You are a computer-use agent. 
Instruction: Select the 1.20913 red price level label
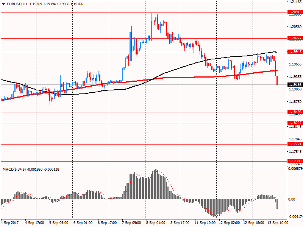click(x=295, y=12)
